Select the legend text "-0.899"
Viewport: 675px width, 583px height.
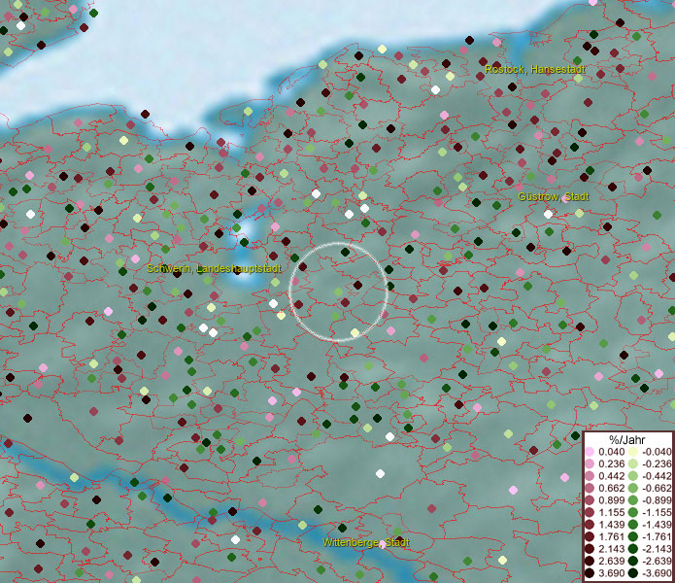coord(657,500)
